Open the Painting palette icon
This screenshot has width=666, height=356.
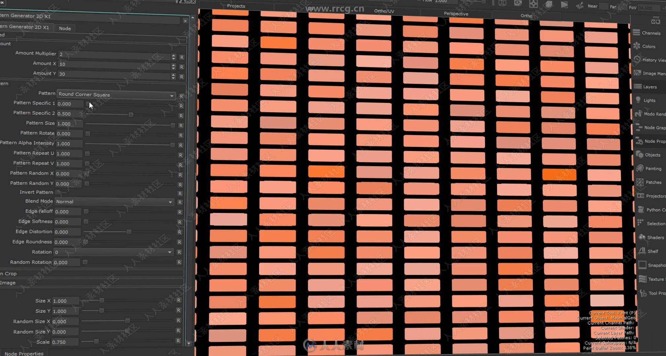640,168
